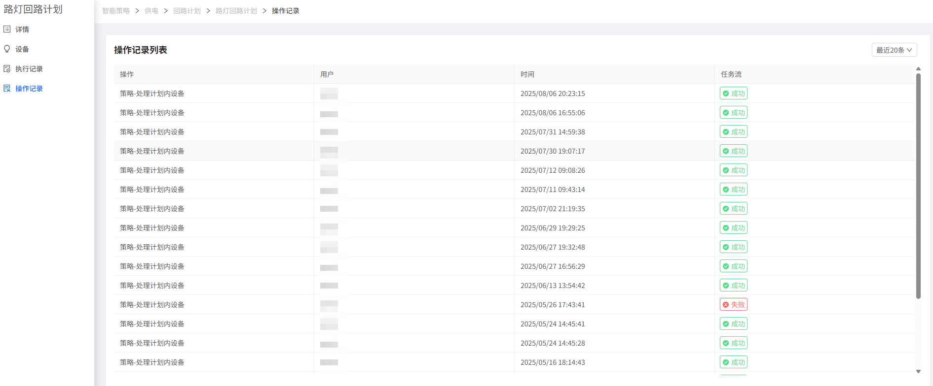Click the success check icon for 2025/06/29 19:29:25
This screenshot has height=386, width=933.
coord(726,228)
